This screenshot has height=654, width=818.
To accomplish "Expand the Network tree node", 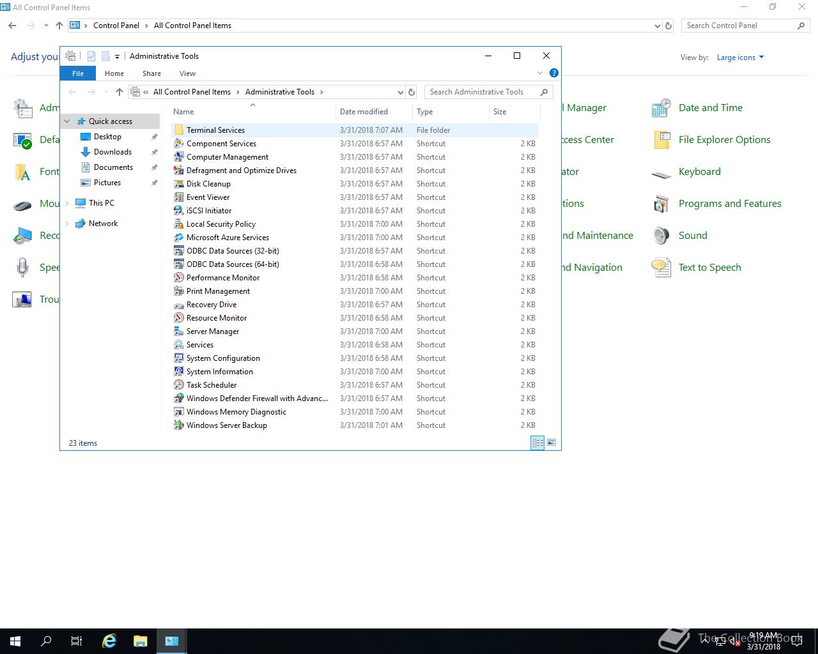I will [x=67, y=224].
